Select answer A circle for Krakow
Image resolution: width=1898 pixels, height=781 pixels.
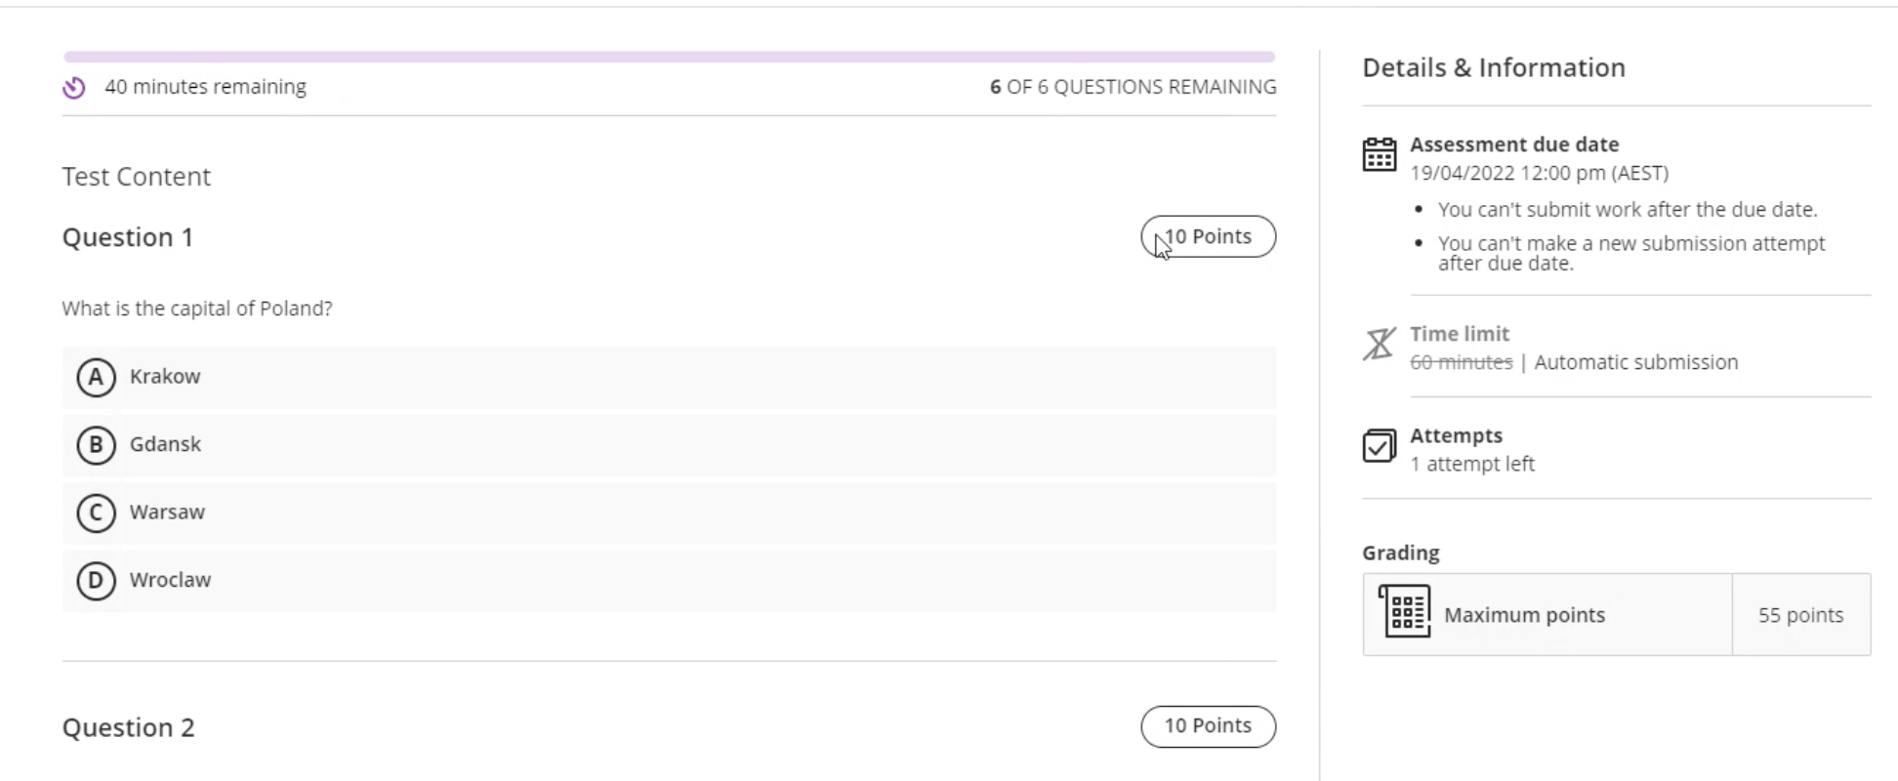click(x=96, y=377)
